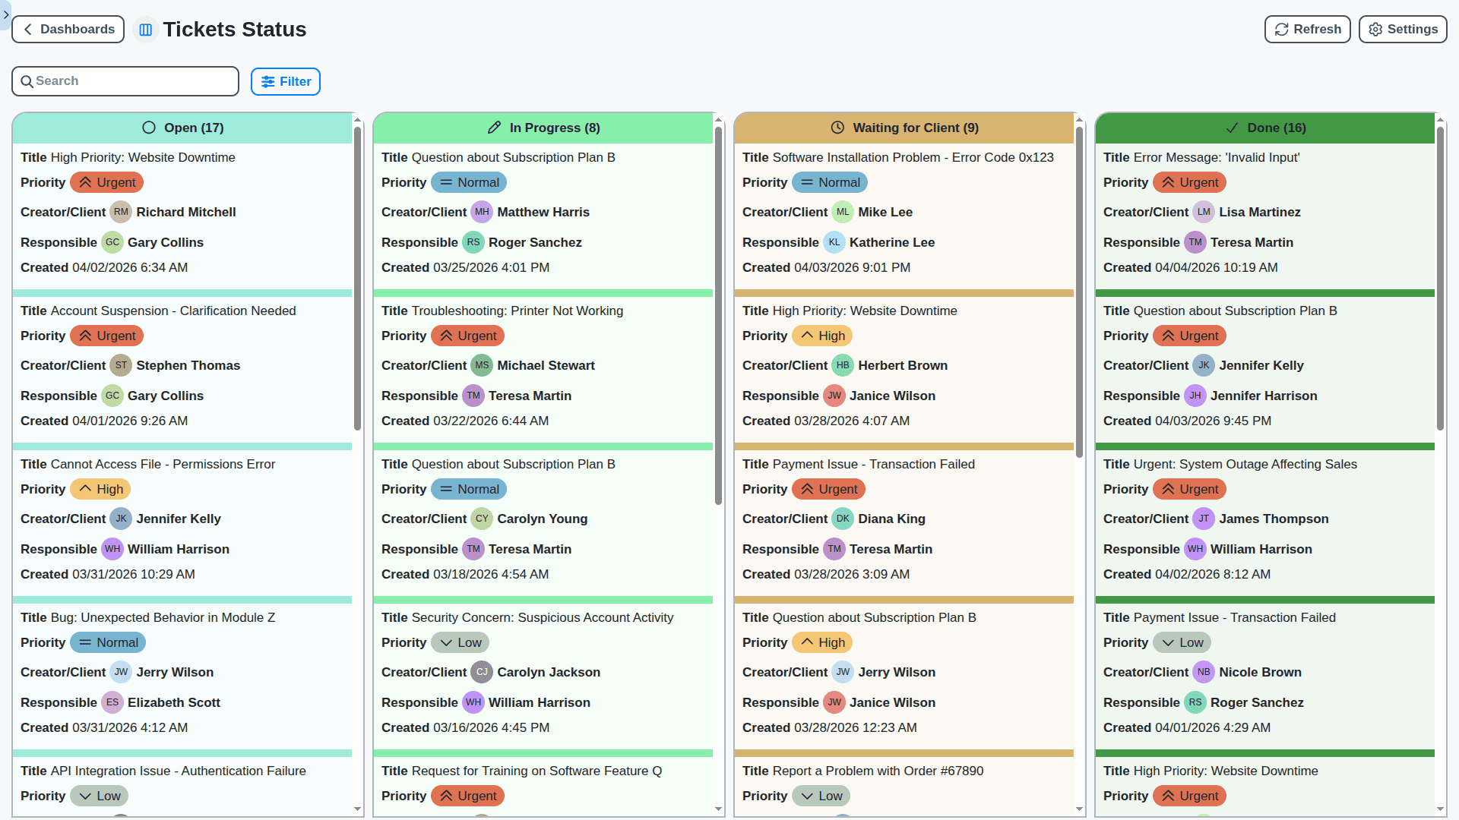Click the pencil icon on the In Progress header

pyautogui.click(x=495, y=128)
